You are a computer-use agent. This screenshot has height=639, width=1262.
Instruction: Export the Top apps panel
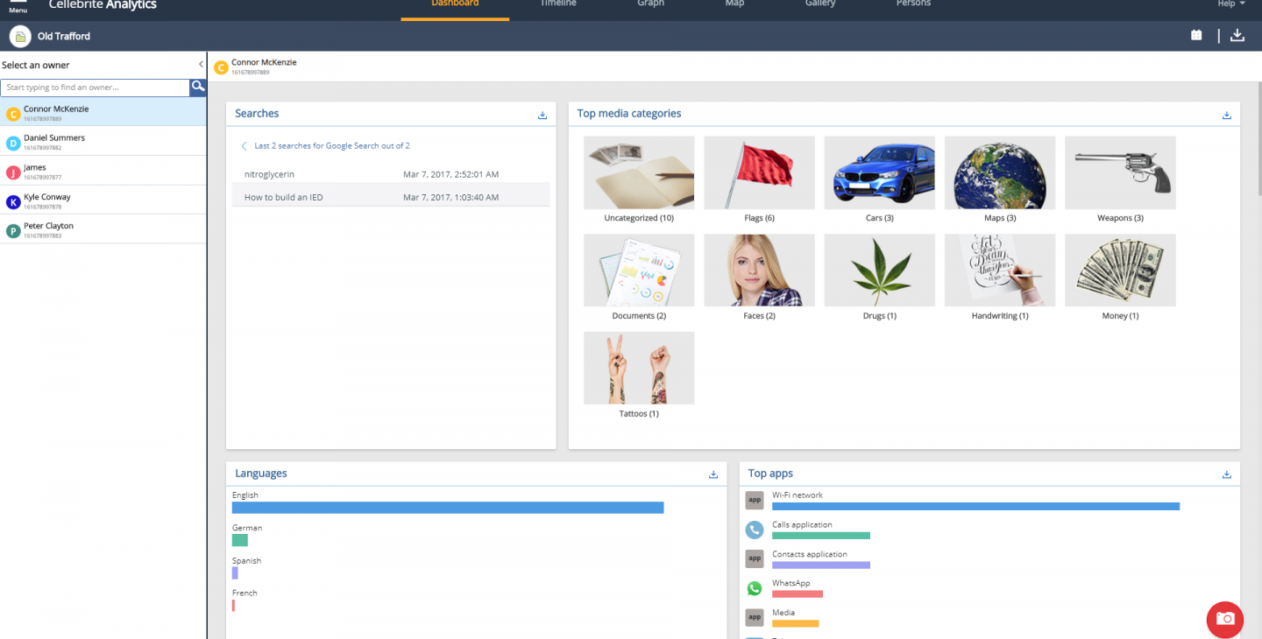(x=1227, y=474)
